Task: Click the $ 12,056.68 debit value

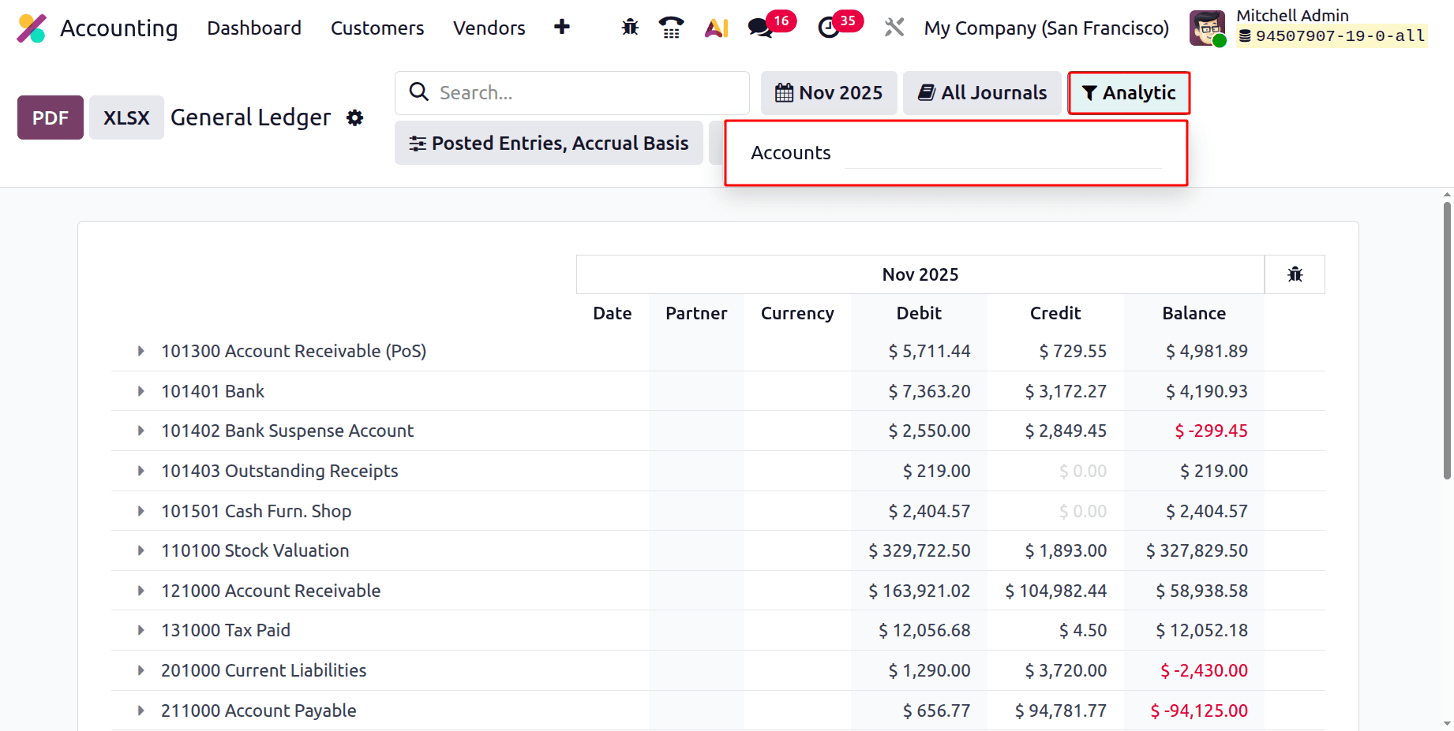Action: point(924,630)
